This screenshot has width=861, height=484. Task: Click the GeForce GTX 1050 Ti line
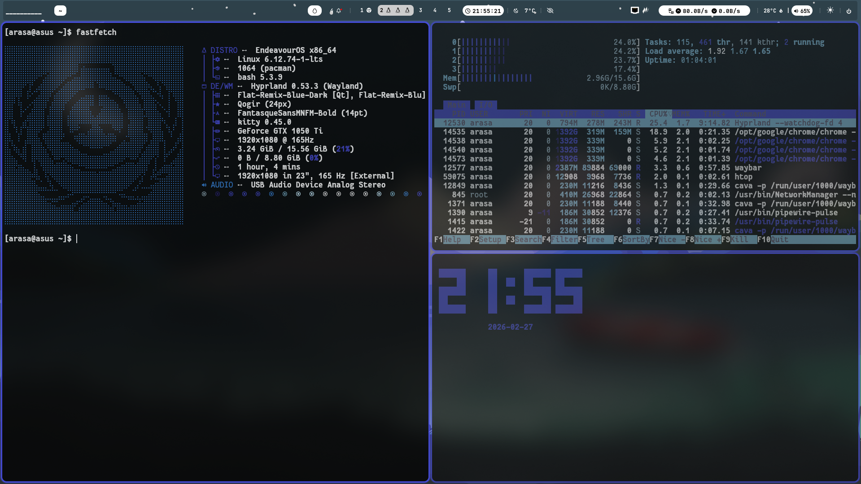pos(280,131)
